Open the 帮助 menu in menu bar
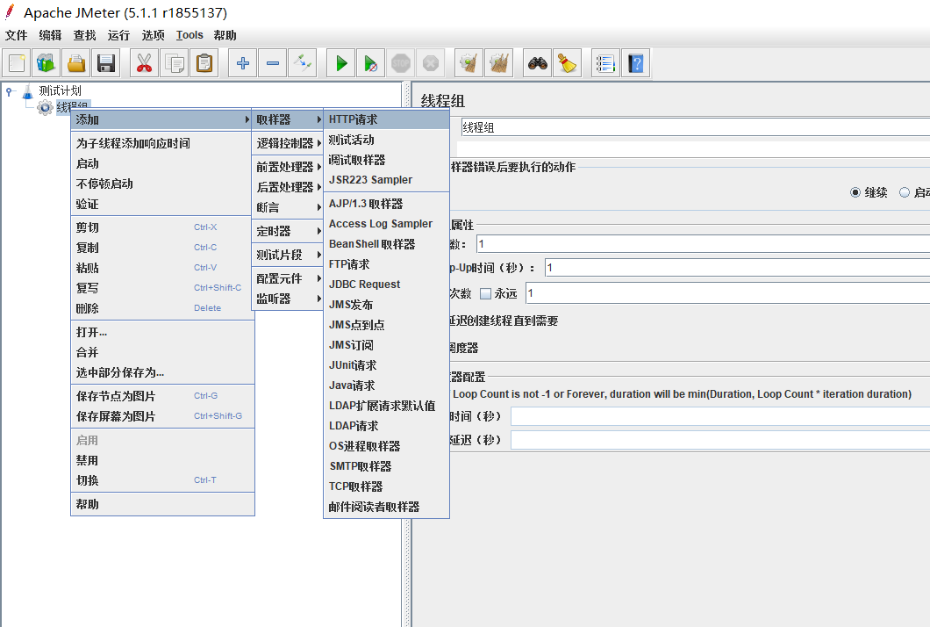The height and width of the screenshot is (627, 930). 225,35
